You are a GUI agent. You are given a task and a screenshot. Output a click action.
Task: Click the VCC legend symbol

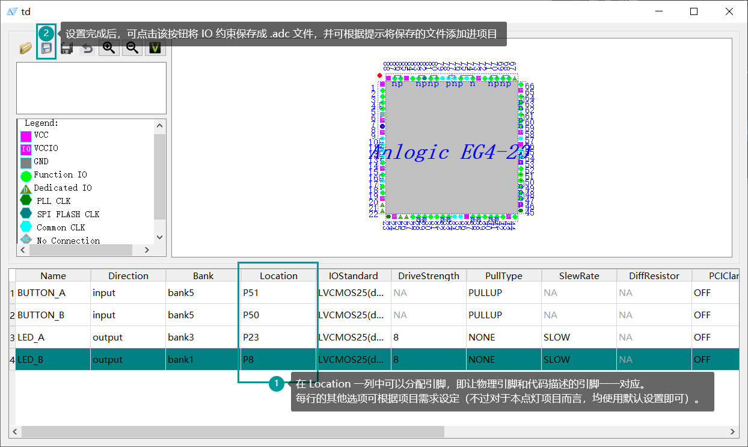(x=26, y=136)
